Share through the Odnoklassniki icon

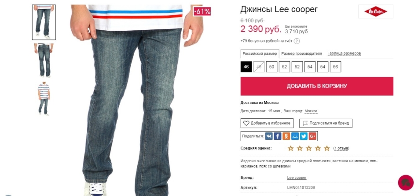pos(286,136)
